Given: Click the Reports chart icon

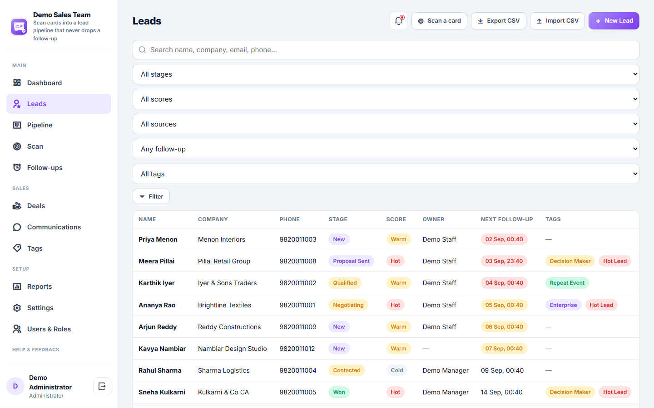Looking at the screenshot, I should pos(17,287).
